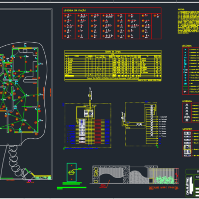The height and width of the screenshot is (199, 199).
Task: Click the LEGENDA heading above the white luminaire symbols
Action: click(x=187, y=101)
